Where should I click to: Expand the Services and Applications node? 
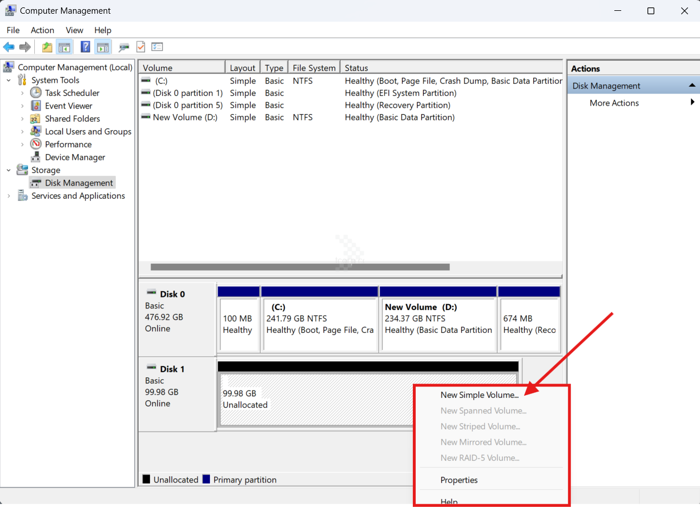(x=9, y=196)
